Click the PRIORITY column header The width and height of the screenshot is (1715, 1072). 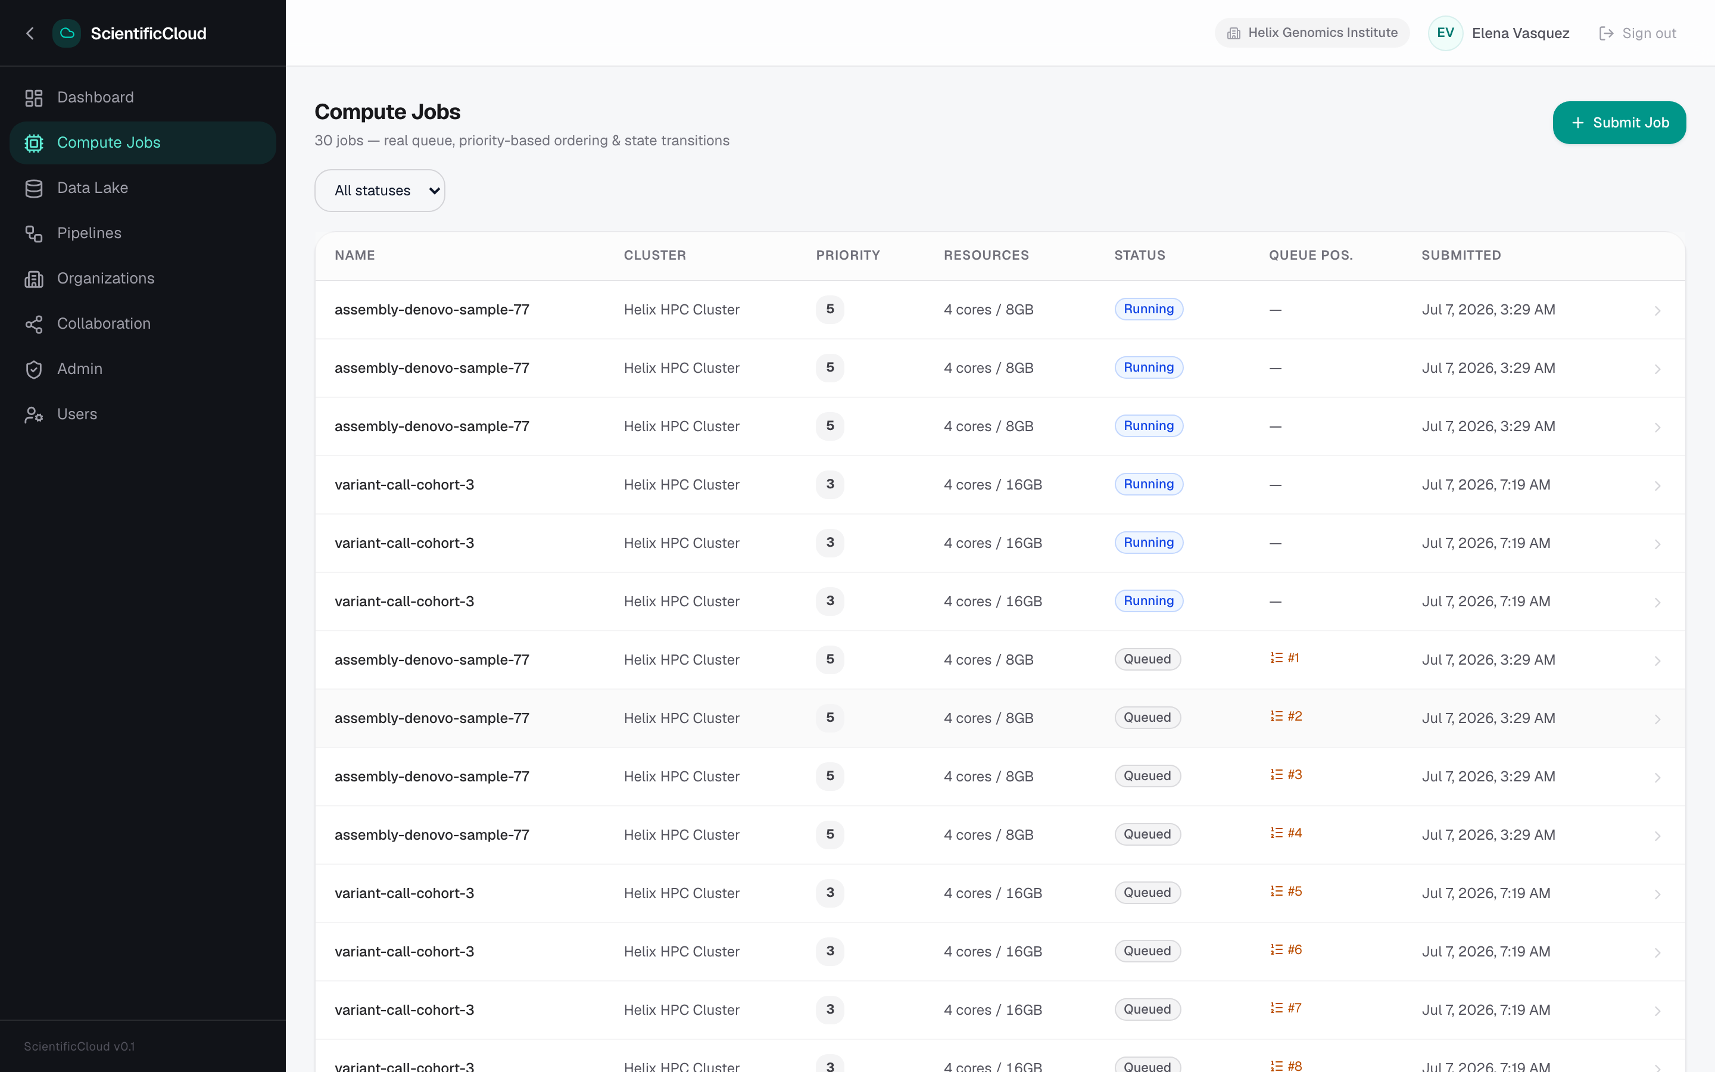(x=847, y=255)
